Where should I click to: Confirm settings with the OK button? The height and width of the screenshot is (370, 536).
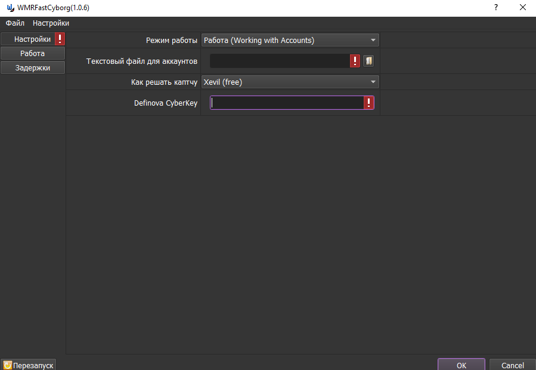point(461,365)
